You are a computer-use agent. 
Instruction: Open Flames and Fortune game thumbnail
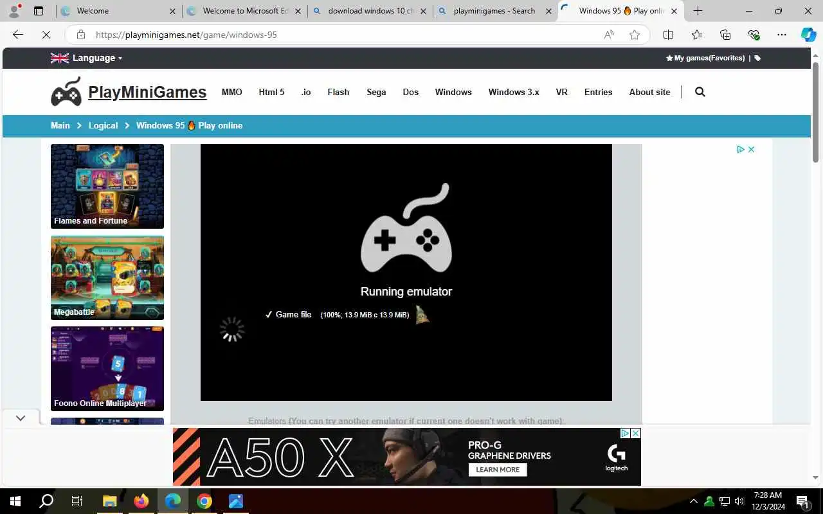[x=107, y=186]
